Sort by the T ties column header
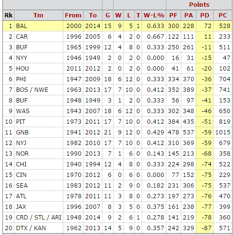Image resolution: width=233 pixels, height=235 pixels. click(x=138, y=15)
